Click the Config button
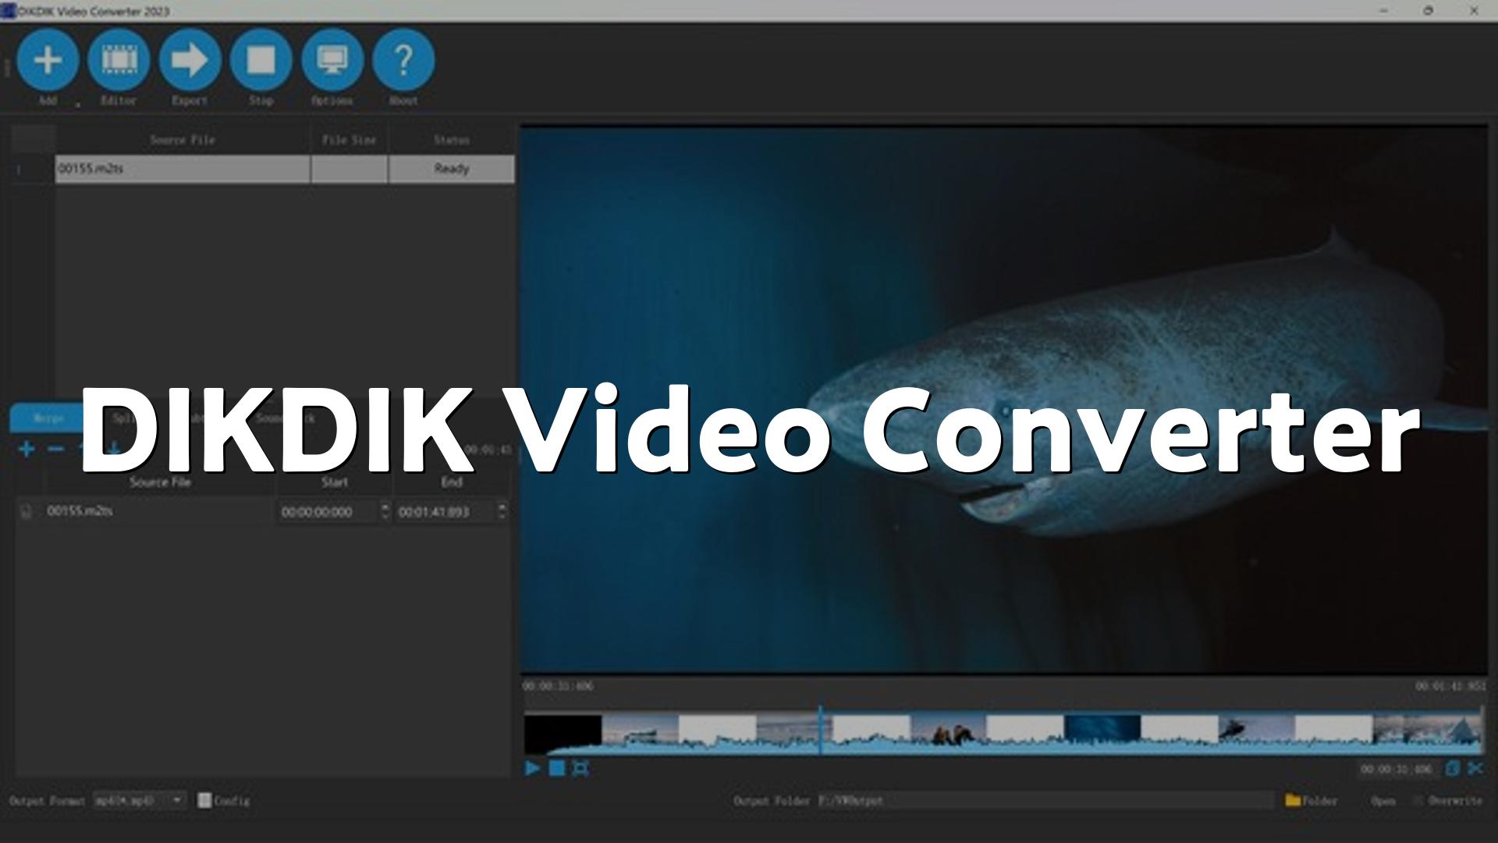This screenshot has height=843, width=1498. pyautogui.click(x=224, y=800)
